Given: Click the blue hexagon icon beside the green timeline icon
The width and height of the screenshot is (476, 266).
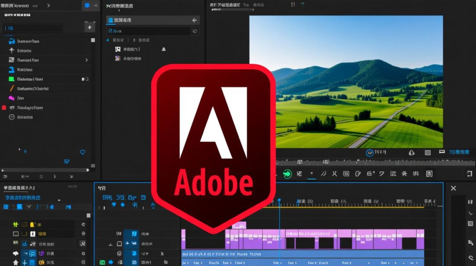Looking at the screenshot, I should click(111, 262).
